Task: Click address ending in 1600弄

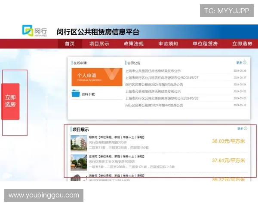Action: coord(112,162)
